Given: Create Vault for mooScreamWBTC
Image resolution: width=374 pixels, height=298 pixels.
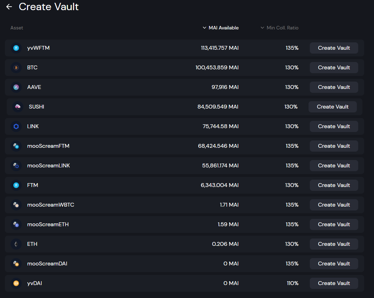Looking at the screenshot, I should click(334, 205).
